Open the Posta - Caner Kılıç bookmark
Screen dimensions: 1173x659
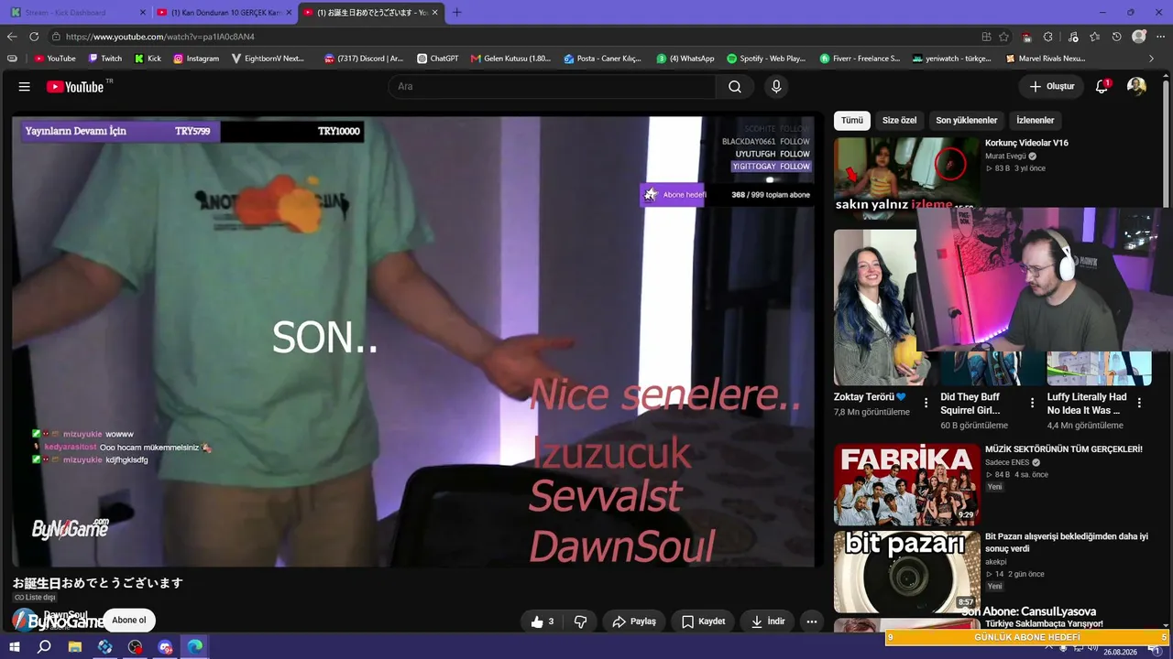coord(603,59)
